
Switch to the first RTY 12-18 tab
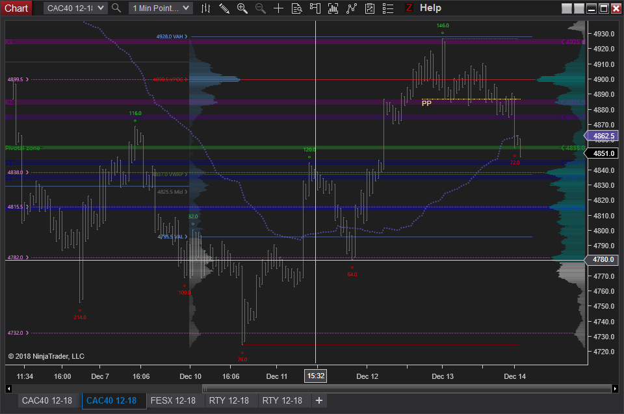pos(229,400)
